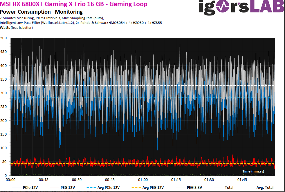Click the 150 value on the Y axis
Viewport: 285px width, 192px height.
tap(3, 134)
